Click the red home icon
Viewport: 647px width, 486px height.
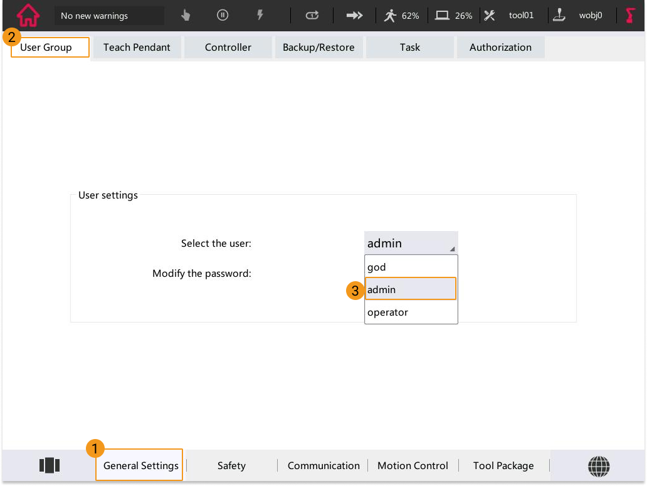coord(28,16)
